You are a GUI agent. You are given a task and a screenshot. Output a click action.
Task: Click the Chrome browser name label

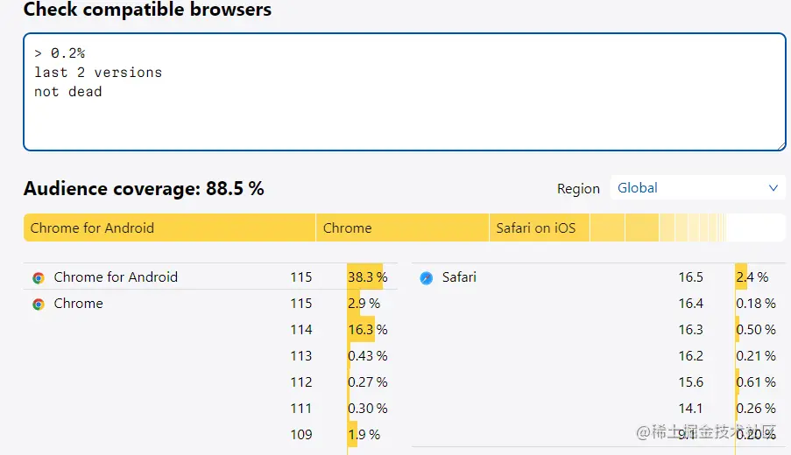[78, 304]
